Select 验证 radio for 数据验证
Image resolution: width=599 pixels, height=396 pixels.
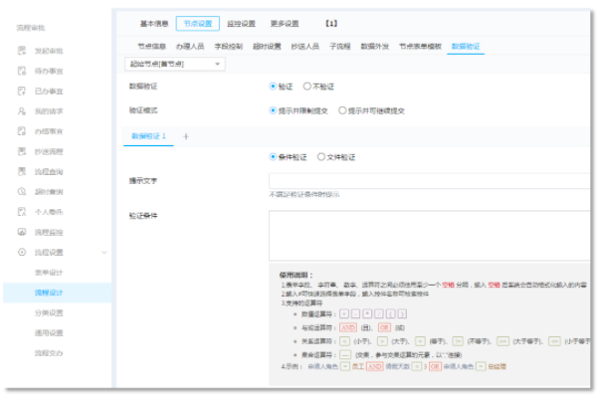point(273,87)
